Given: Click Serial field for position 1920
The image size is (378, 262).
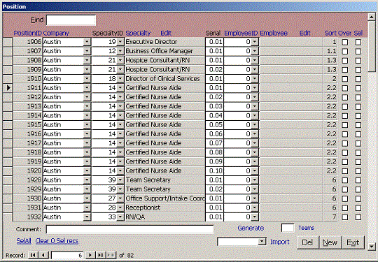Looking at the screenshot, I should click(215, 170).
